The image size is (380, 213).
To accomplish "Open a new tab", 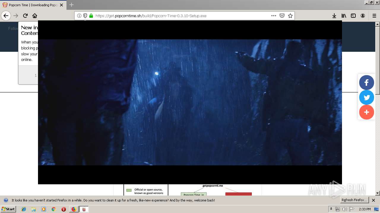I will point(72,5).
